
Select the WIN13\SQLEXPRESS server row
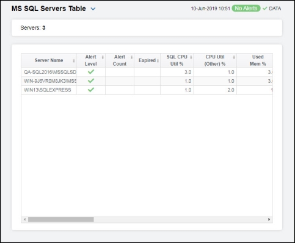pos(147,90)
